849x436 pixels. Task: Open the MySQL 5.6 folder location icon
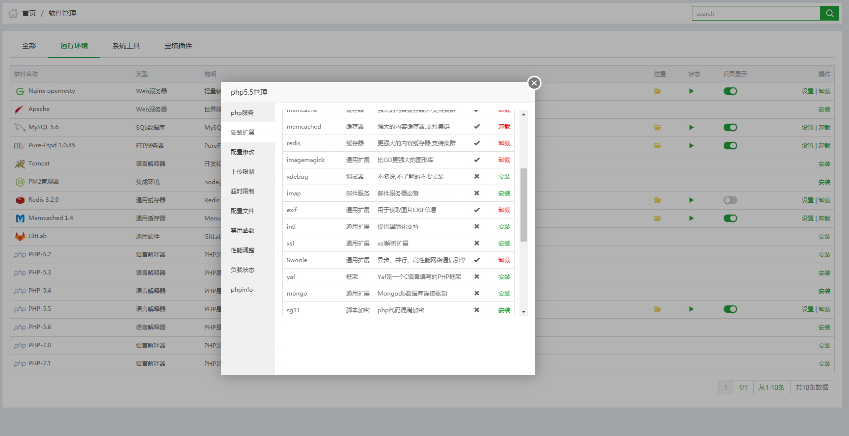point(657,128)
